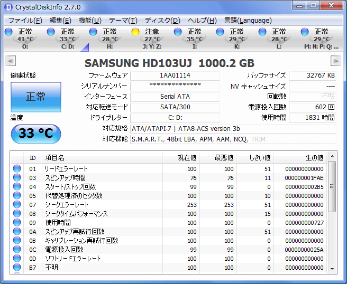
Task: Click status orb for attribute 04 row
Action: (17, 187)
